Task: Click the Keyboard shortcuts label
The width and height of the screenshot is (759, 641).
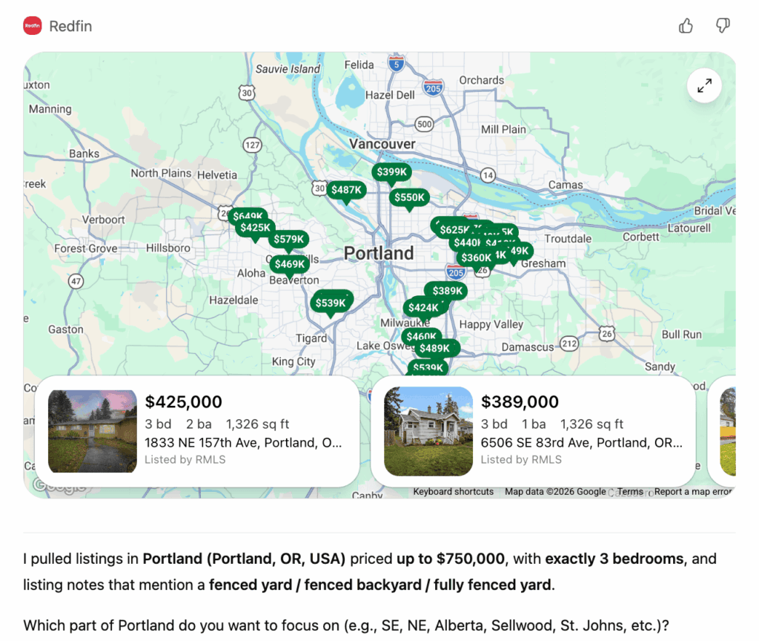Action: pos(454,491)
